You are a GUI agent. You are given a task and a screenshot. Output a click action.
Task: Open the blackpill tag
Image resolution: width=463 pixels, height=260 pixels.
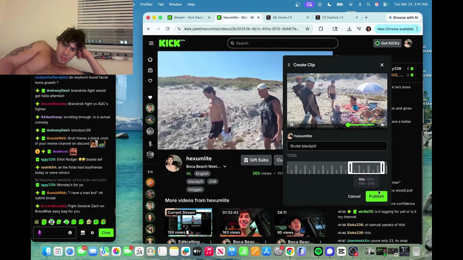coord(195,182)
